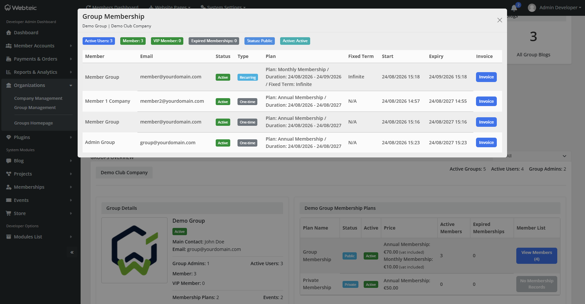Open Invoice for Member Group 15:16 row
The image size is (585, 304).
(x=486, y=122)
